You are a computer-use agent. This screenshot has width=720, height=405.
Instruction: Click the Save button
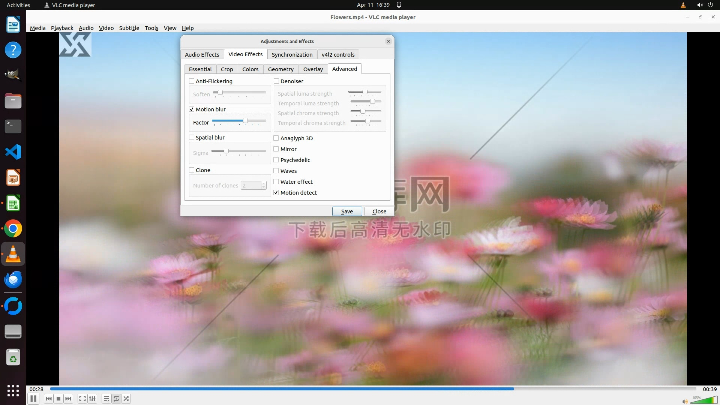point(347,211)
